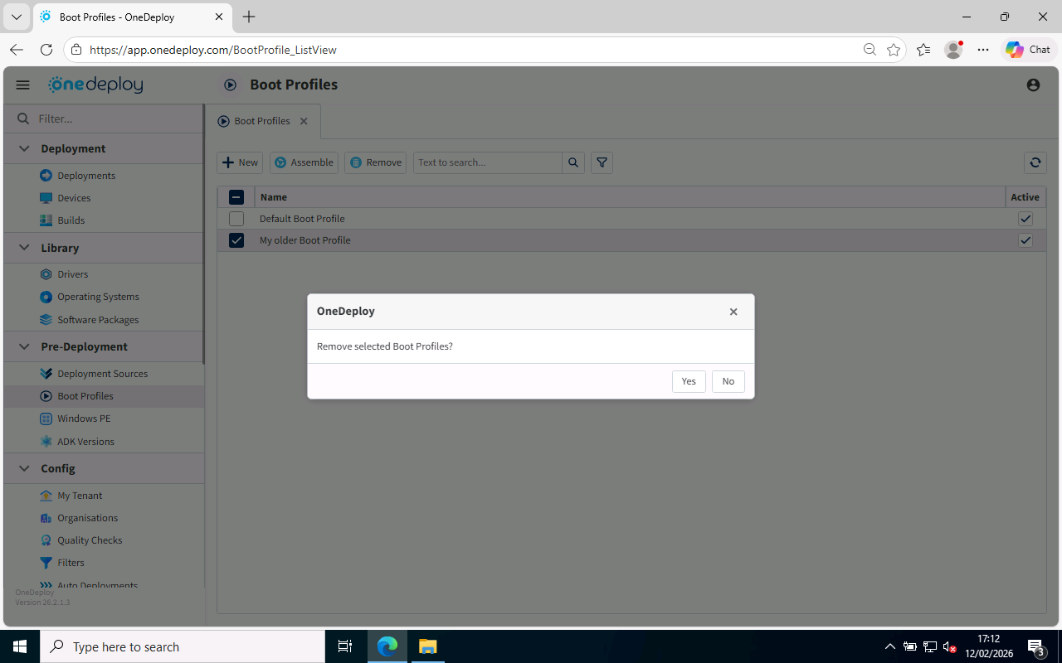Click the Text to search field

pyautogui.click(x=487, y=162)
